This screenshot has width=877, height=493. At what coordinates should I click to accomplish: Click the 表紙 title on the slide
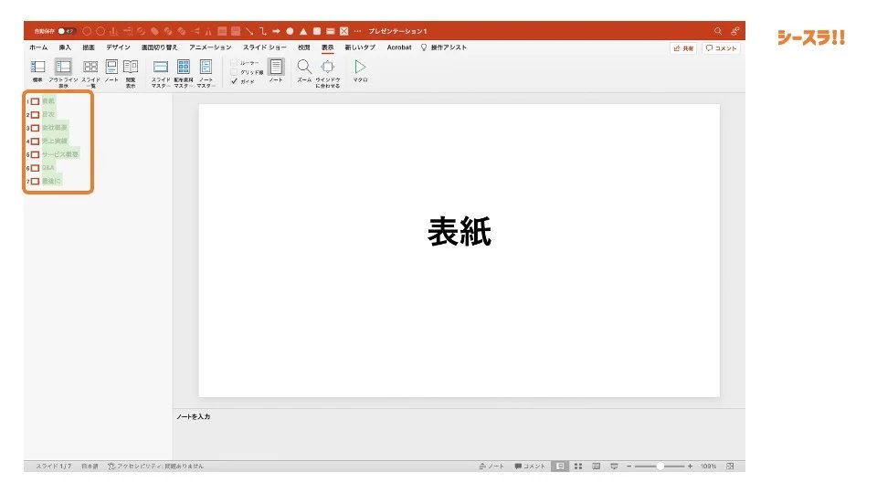(460, 231)
